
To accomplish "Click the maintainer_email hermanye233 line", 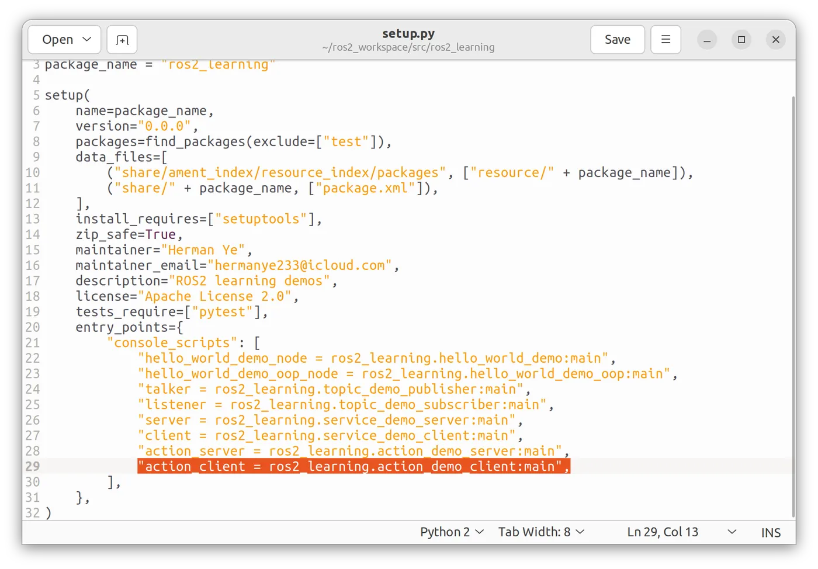I will [237, 265].
